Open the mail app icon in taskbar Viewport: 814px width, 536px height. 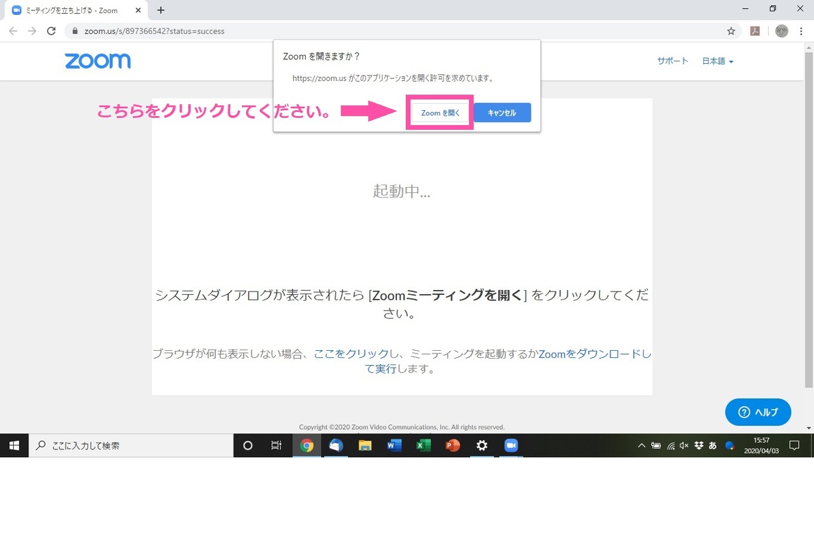(x=336, y=445)
